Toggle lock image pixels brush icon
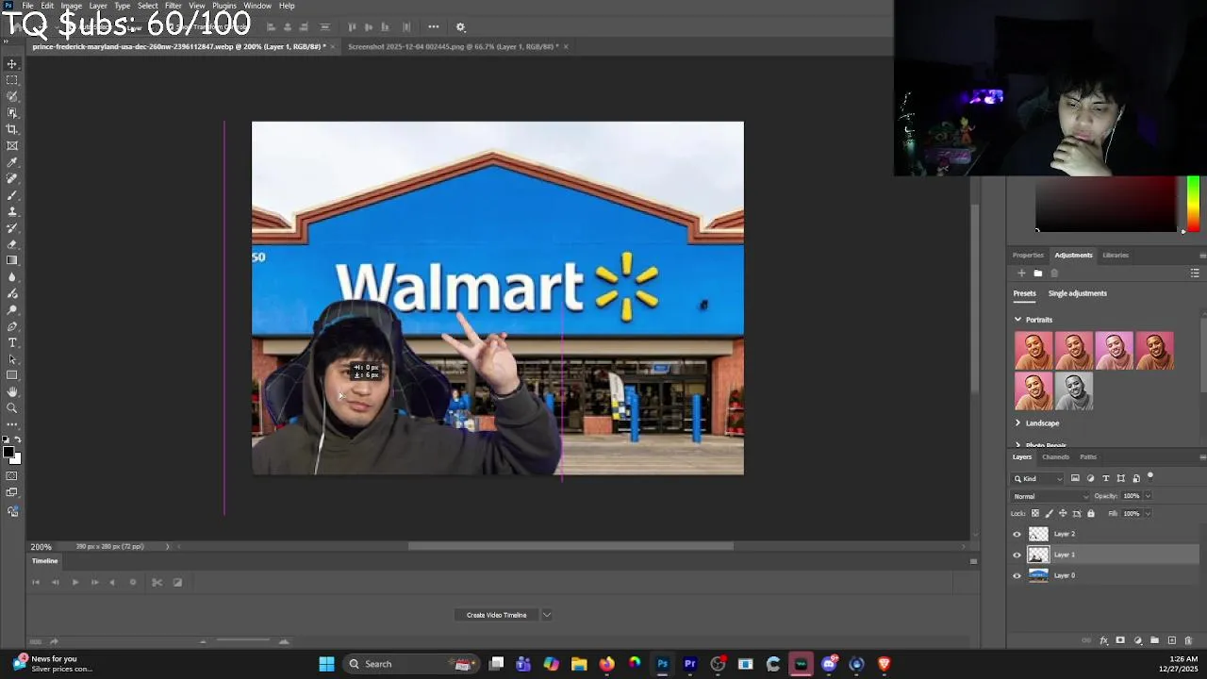The height and width of the screenshot is (679, 1207). coord(1049,514)
